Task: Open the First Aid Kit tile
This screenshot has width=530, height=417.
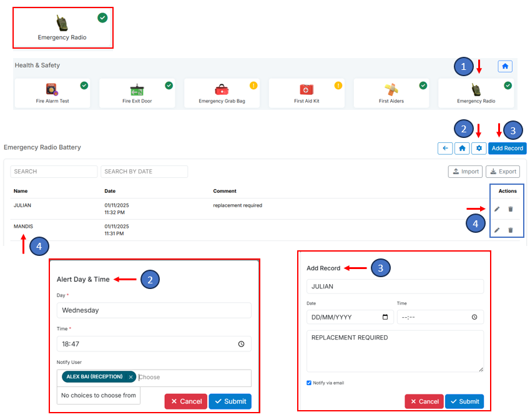Action: click(x=307, y=93)
